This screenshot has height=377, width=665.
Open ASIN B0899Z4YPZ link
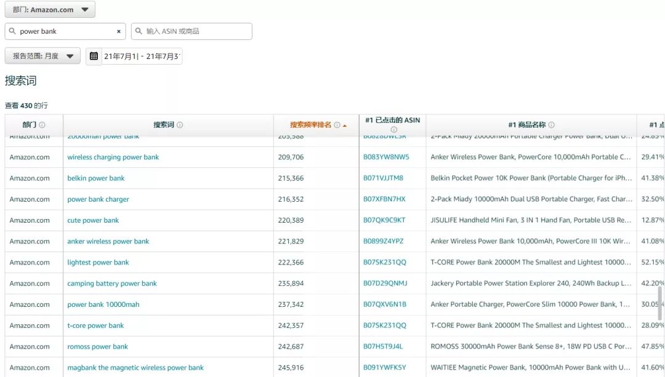coord(383,241)
